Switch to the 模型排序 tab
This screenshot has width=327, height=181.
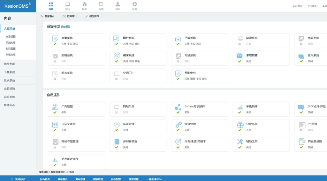[92, 16]
